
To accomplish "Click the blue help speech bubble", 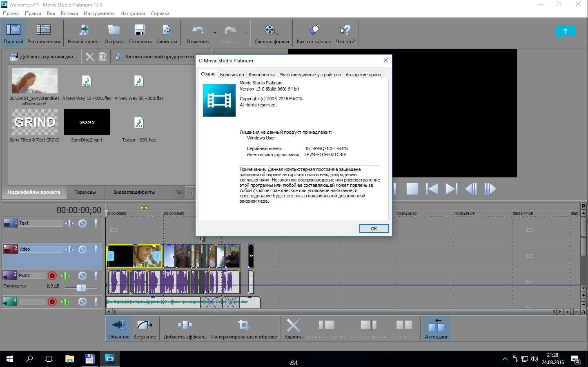I will [x=565, y=32].
